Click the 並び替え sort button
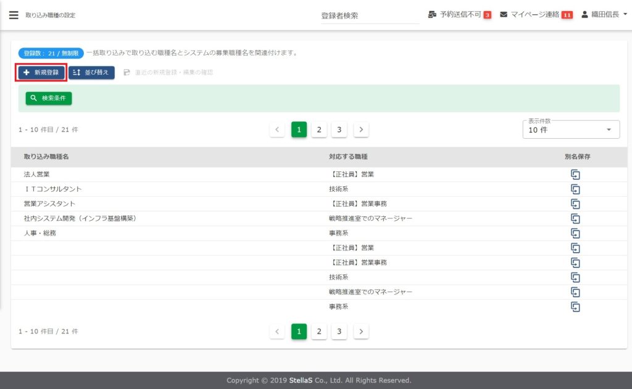The height and width of the screenshot is (389, 632). click(91, 73)
